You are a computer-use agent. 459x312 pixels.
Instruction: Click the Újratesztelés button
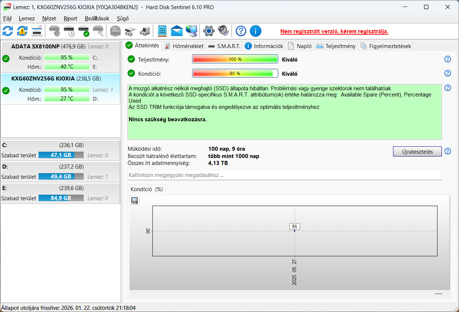tap(417, 151)
